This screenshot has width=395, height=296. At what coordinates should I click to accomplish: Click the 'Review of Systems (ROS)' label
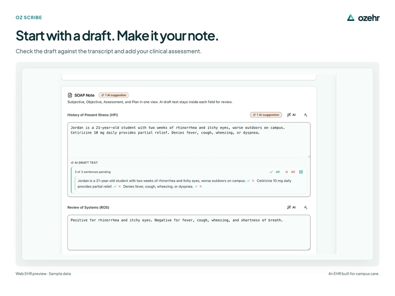(88, 207)
